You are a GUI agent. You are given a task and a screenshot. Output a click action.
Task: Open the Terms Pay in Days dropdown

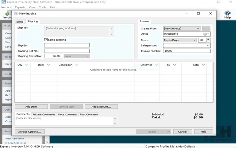point(180,40)
